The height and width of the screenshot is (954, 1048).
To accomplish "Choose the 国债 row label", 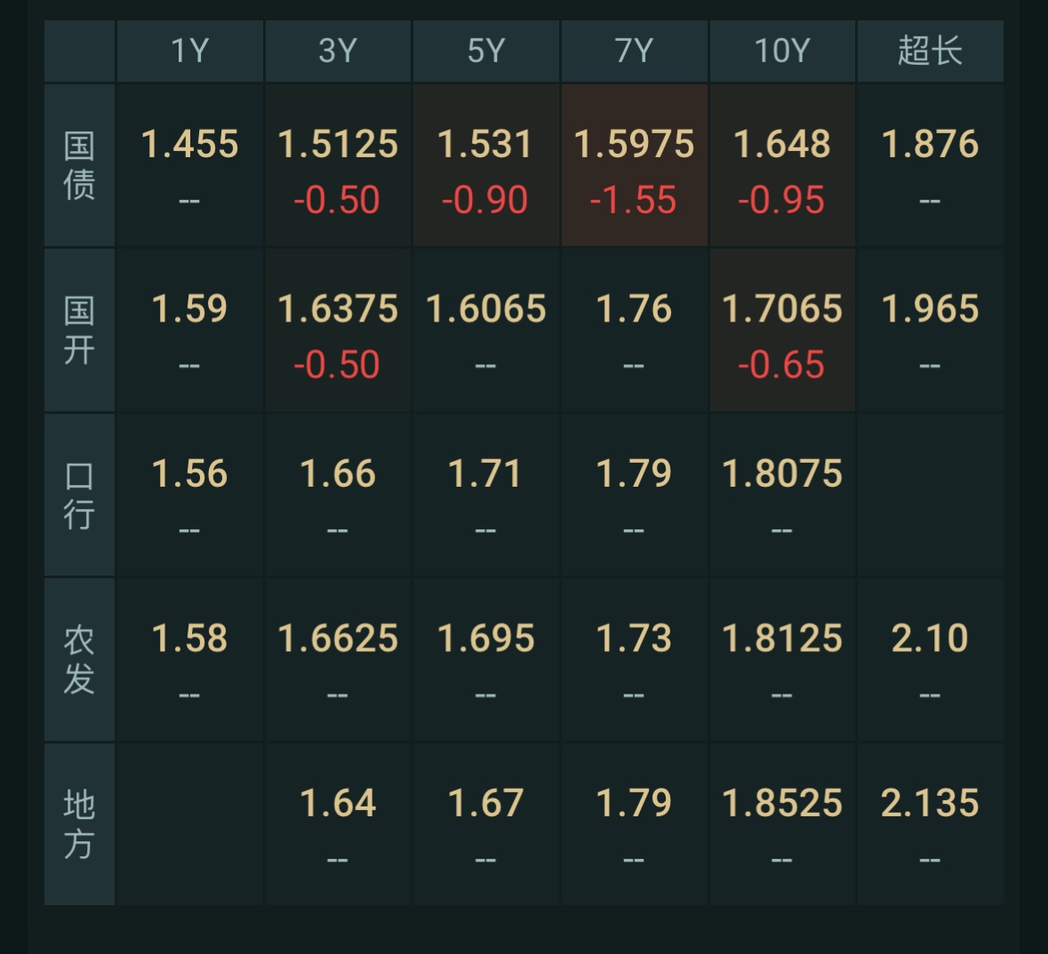I will (x=79, y=165).
